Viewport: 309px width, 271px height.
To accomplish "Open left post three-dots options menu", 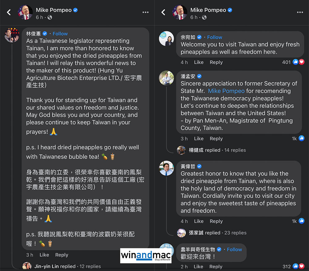I will [x=146, y=12].
